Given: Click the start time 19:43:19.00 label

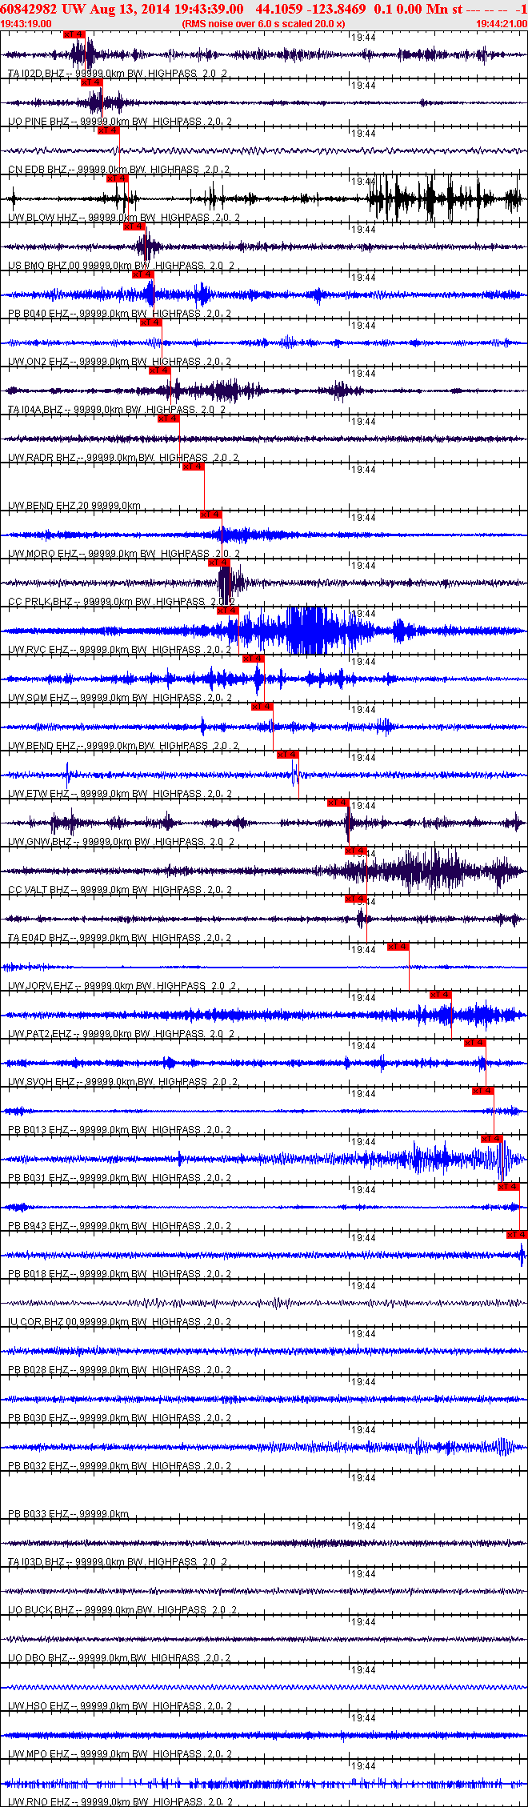Looking at the screenshot, I should pyautogui.click(x=26, y=24).
